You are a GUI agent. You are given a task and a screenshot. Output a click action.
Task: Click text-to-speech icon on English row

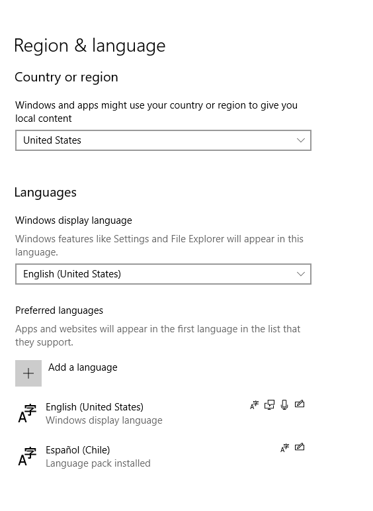tap(269, 404)
